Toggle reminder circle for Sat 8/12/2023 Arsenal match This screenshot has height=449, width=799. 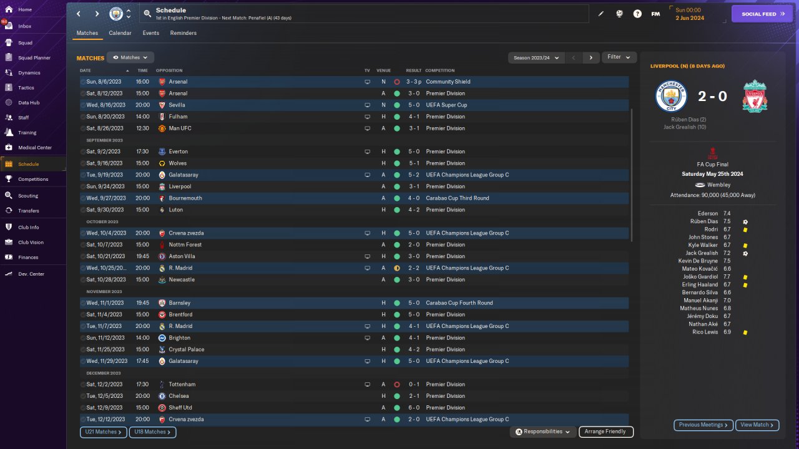[x=82, y=94]
